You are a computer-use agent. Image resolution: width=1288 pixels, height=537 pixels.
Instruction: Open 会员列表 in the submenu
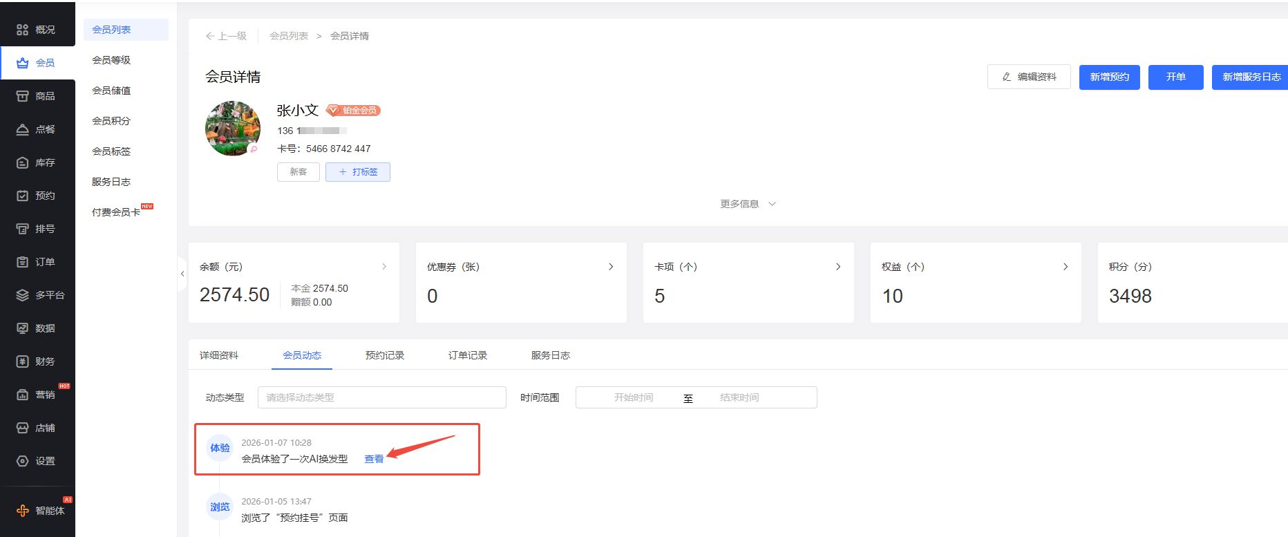(126, 30)
